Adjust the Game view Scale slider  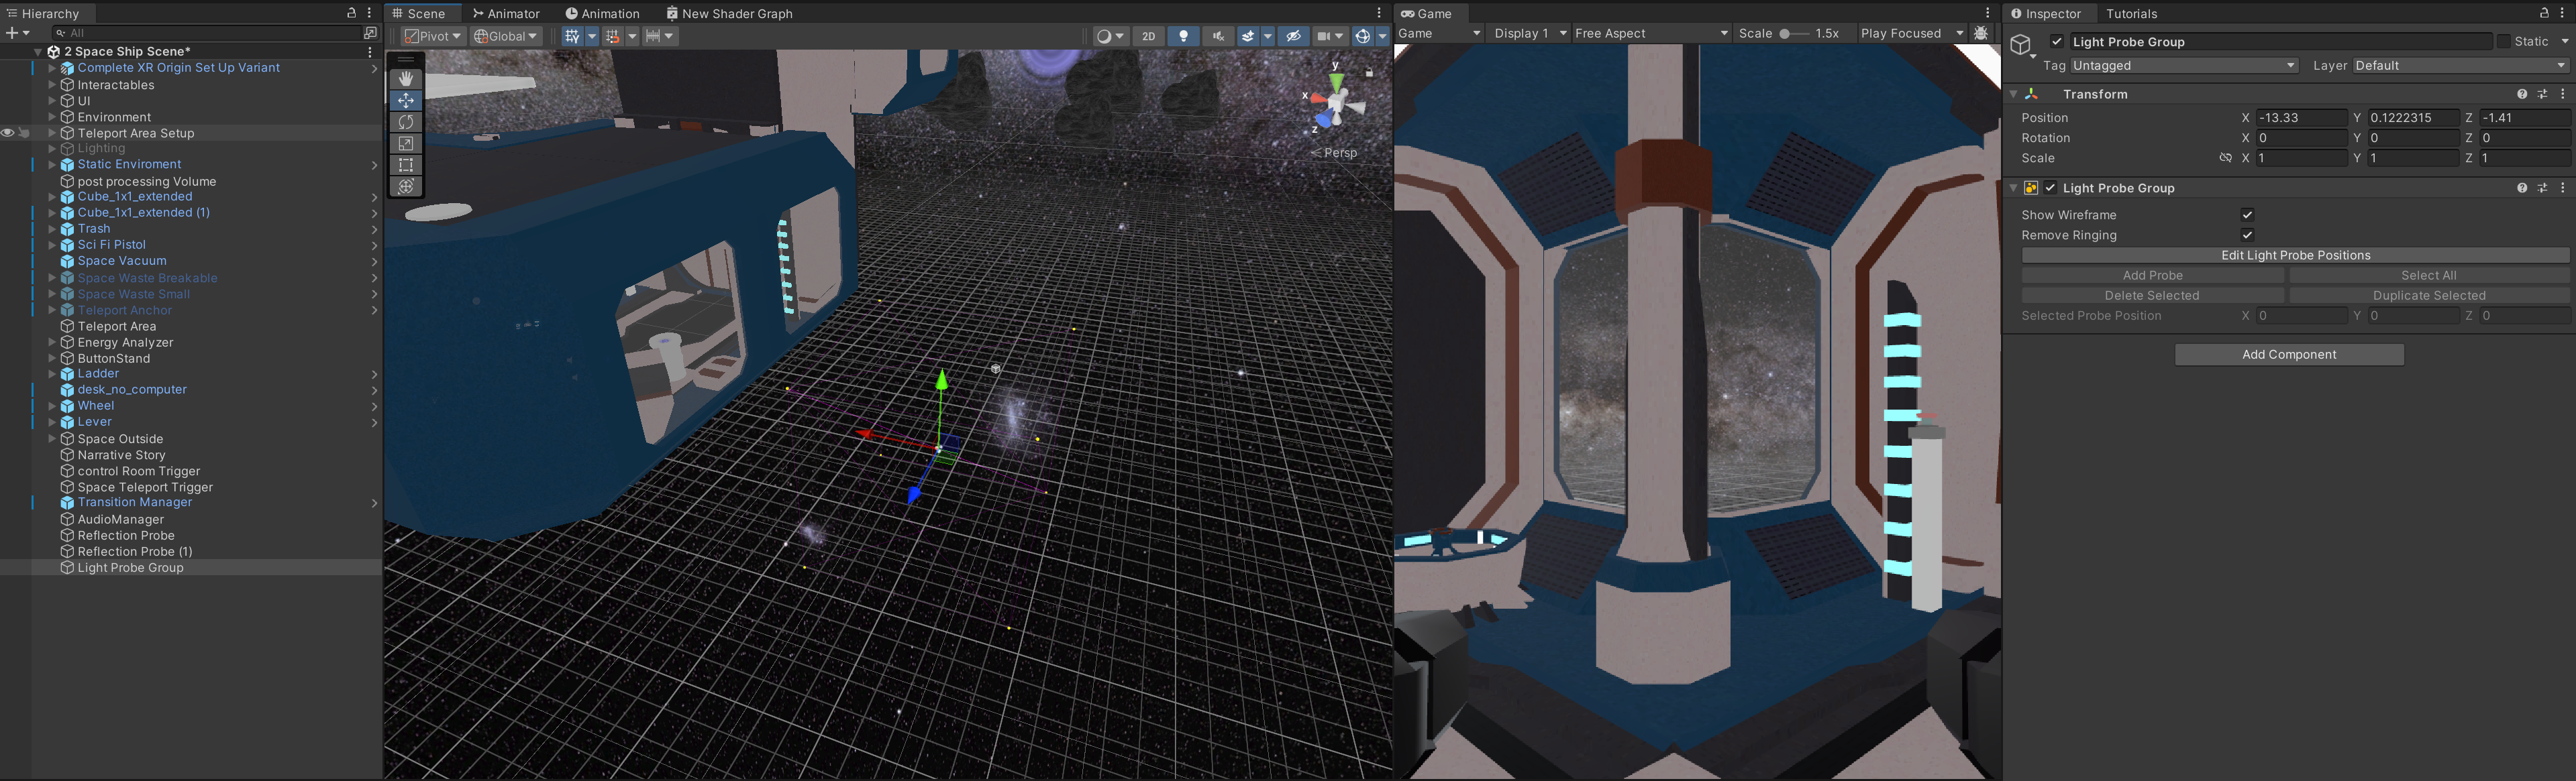1786,33
